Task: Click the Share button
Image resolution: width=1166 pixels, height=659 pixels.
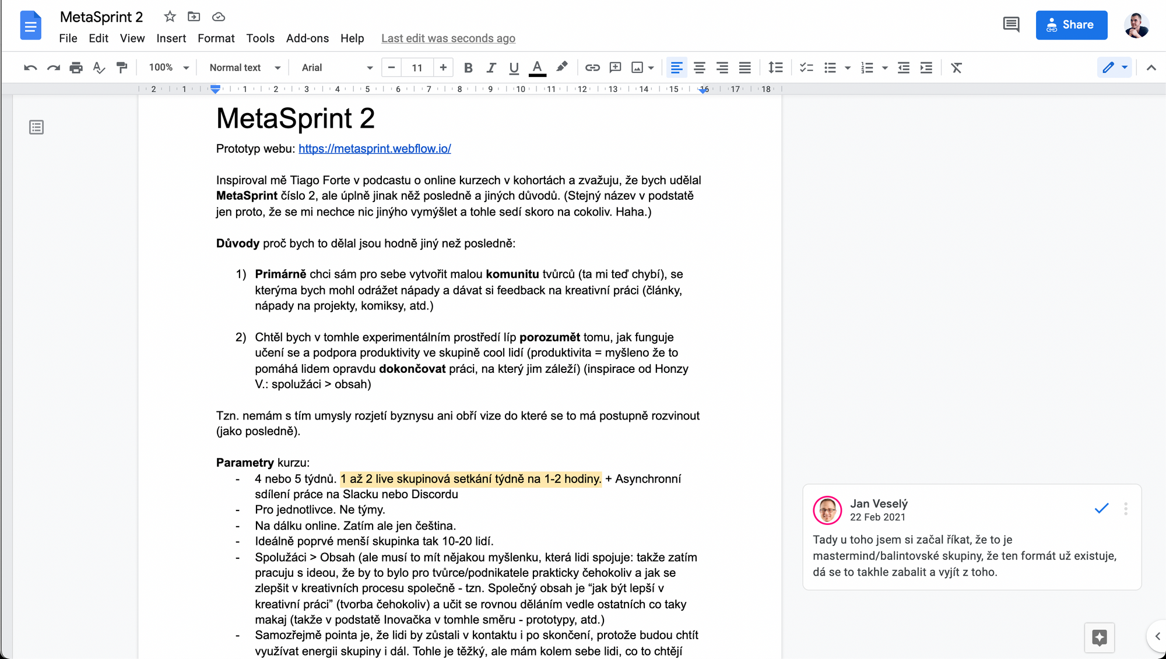Action: point(1072,24)
